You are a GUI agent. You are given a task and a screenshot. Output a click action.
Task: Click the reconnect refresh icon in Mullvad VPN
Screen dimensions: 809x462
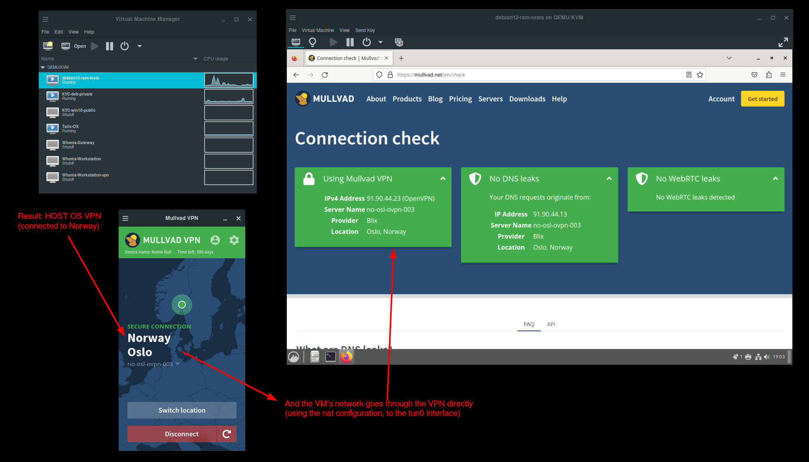[x=227, y=434]
